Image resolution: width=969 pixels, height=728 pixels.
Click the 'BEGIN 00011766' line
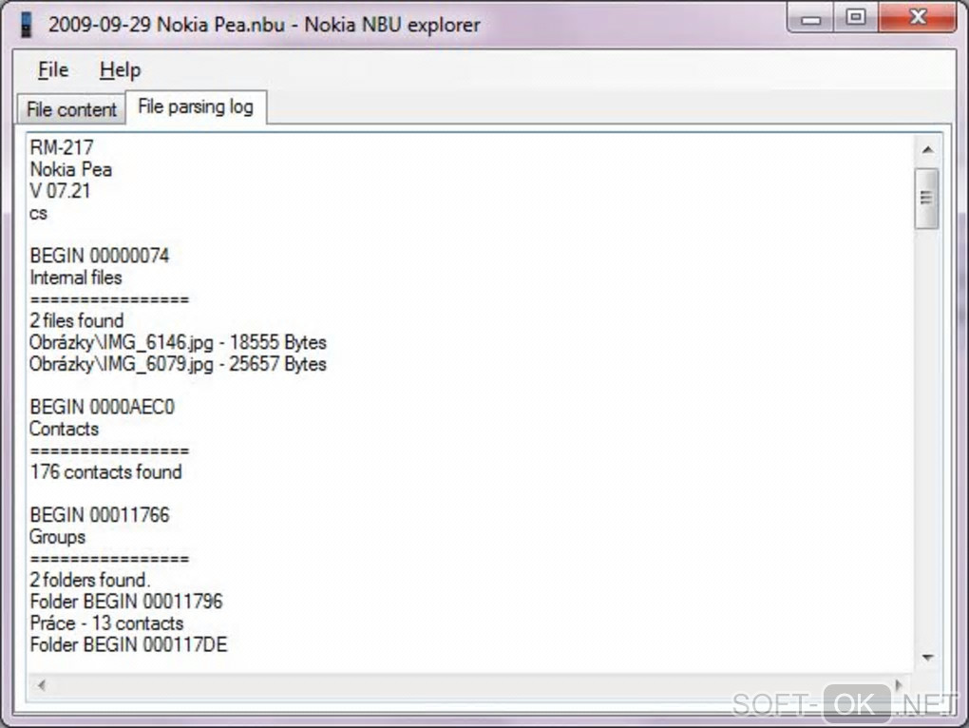click(x=100, y=515)
